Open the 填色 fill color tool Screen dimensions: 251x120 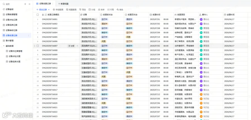120,9
